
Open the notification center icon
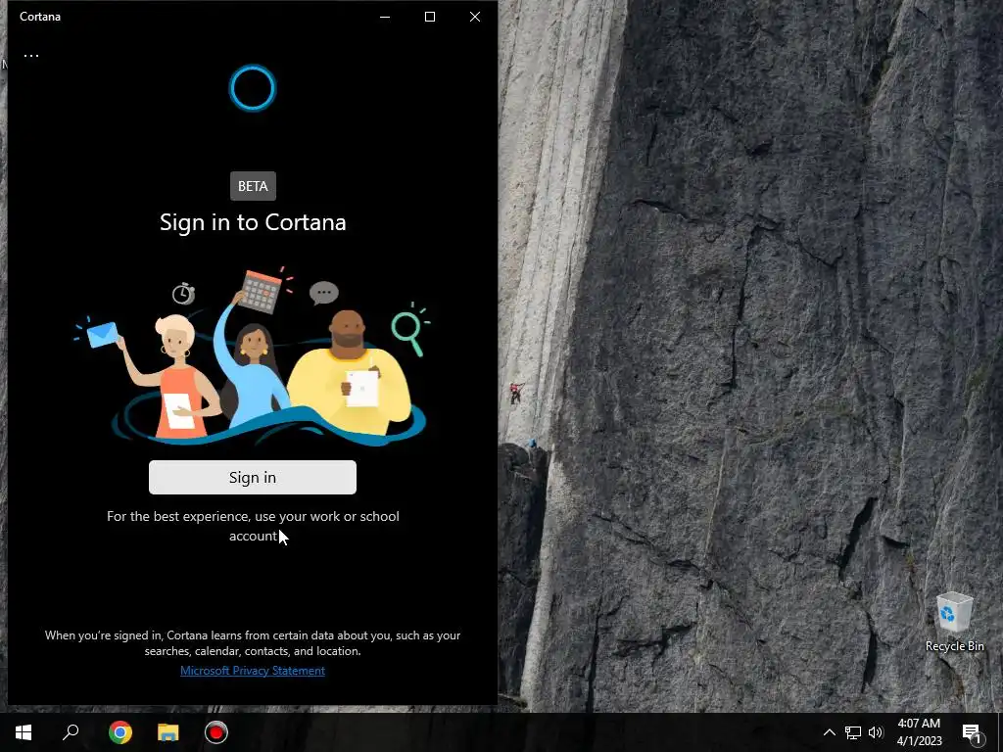point(972,732)
